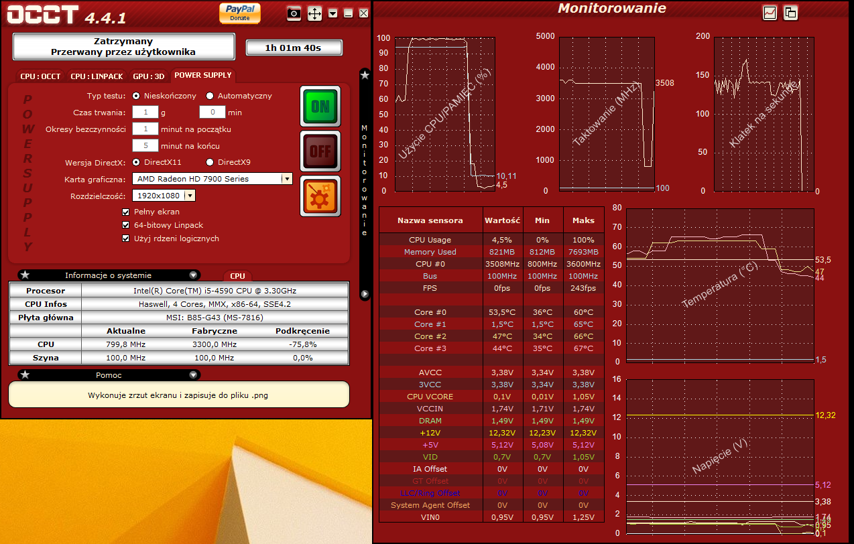Switch to the CPU : OCCT tab

tap(40, 76)
